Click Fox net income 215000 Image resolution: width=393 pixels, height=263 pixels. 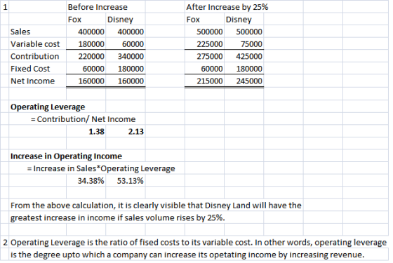(x=210, y=81)
